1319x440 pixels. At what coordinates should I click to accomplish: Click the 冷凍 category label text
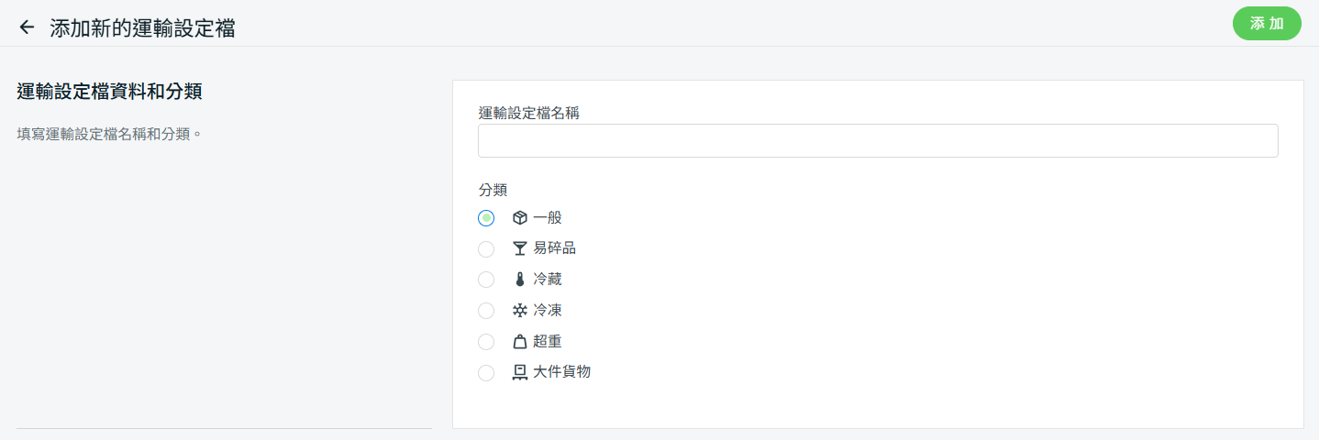click(x=547, y=311)
